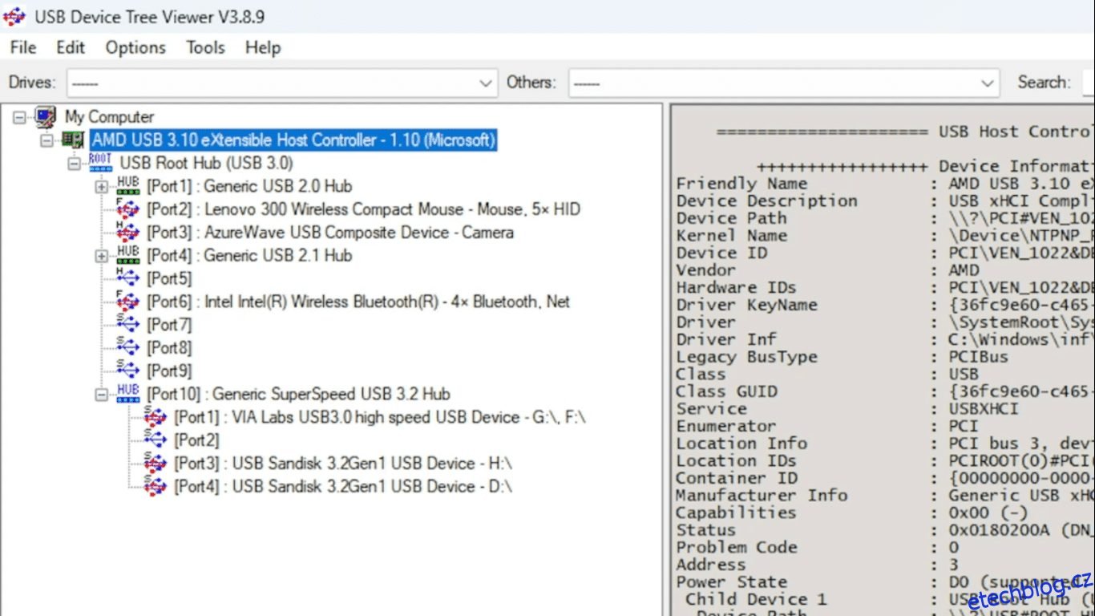Expand the Port4 Generic USB 2.1 Hub
The width and height of the screenshot is (1095, 616).
[101, 257]
